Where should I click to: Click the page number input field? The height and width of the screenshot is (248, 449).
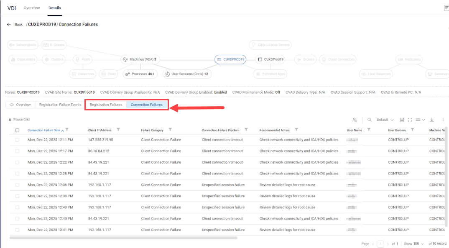tap(380, 243)
